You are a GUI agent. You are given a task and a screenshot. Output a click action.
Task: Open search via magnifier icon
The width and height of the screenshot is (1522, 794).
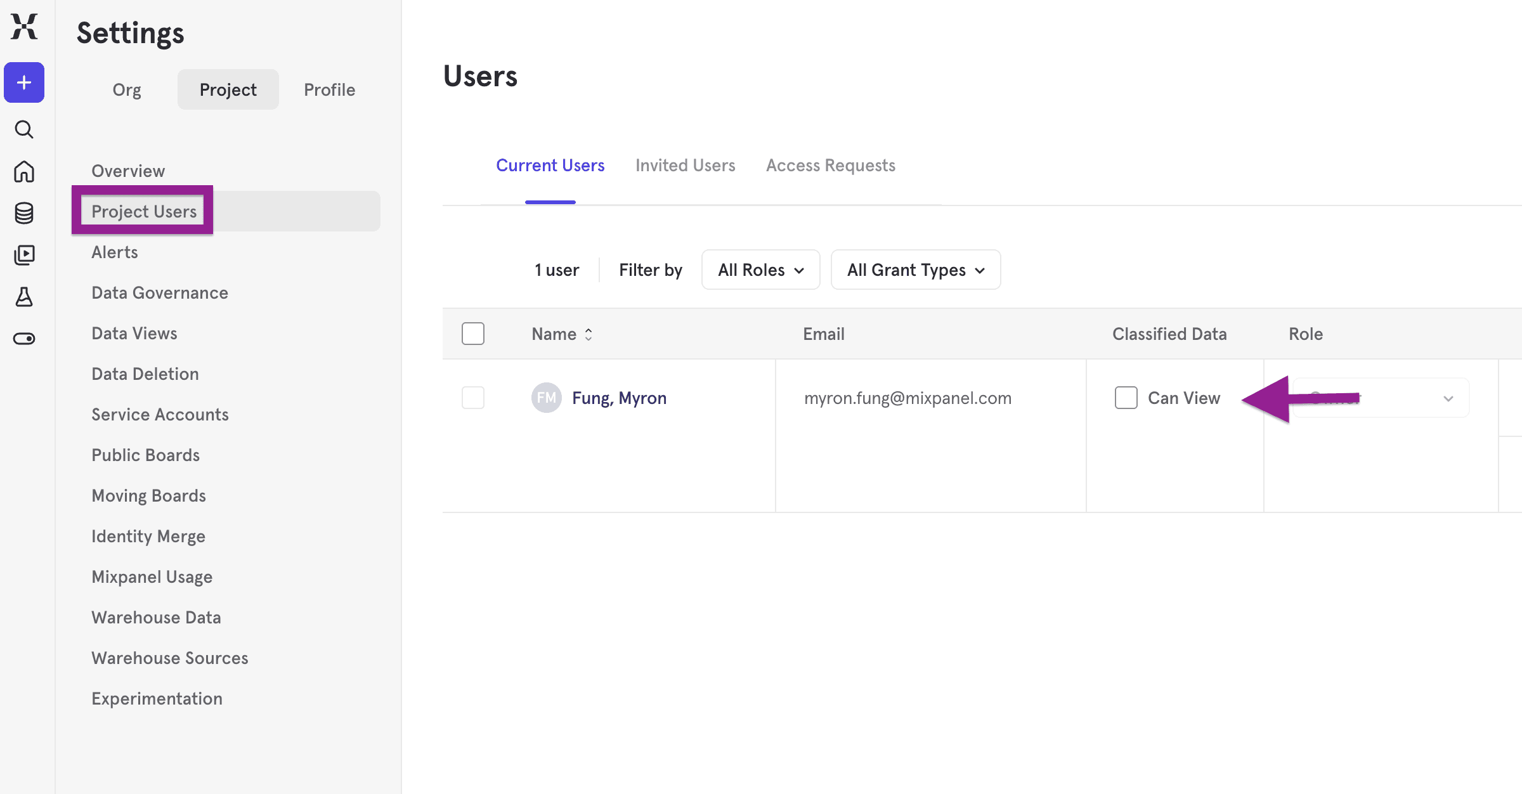(24, 129)
